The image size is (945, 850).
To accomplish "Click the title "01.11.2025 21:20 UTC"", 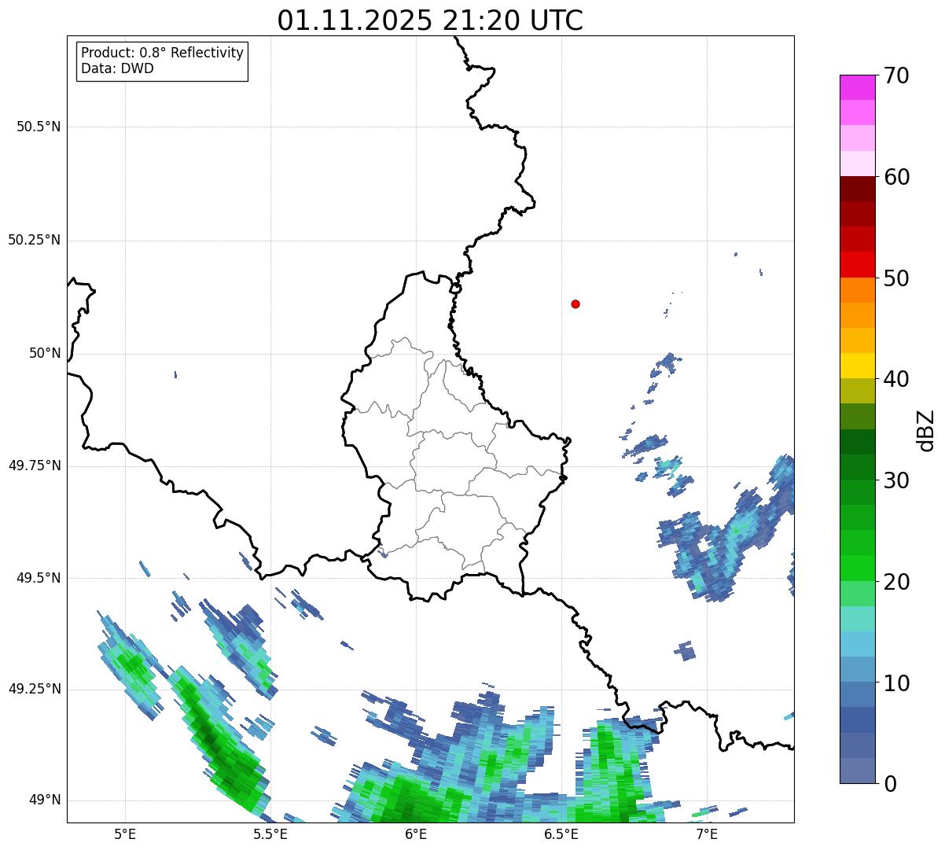I will point(430,20).
